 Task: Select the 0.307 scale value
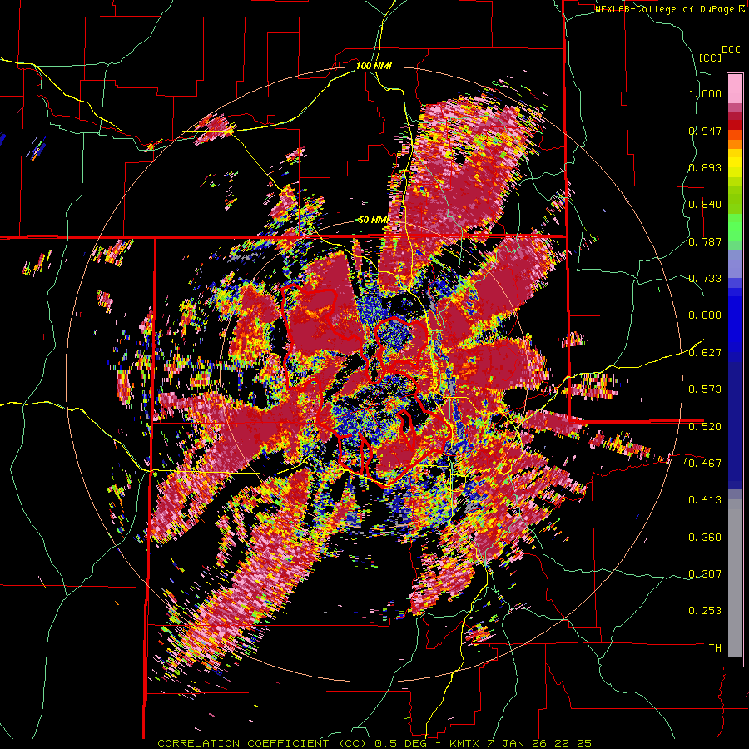(705, 573)
